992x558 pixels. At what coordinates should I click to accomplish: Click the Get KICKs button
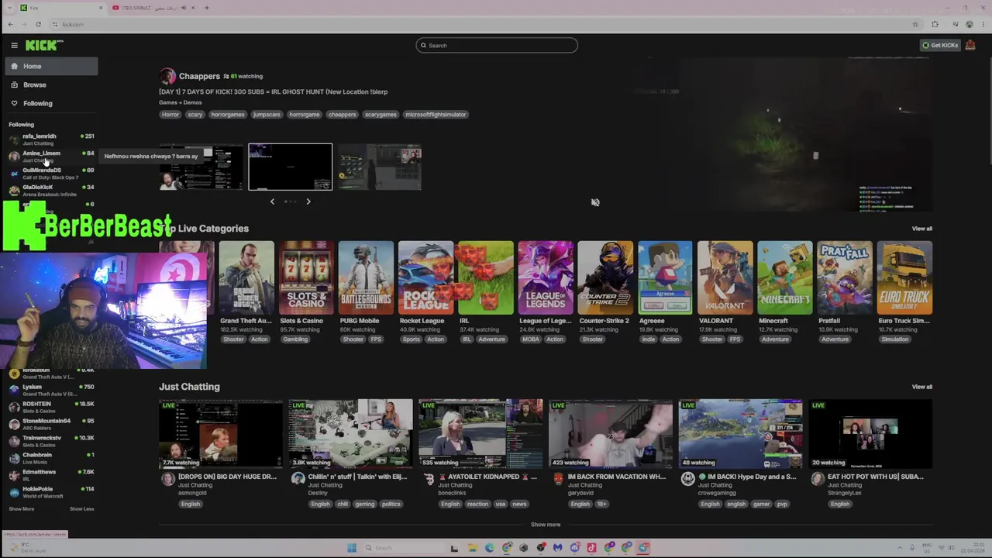(940, 46)
